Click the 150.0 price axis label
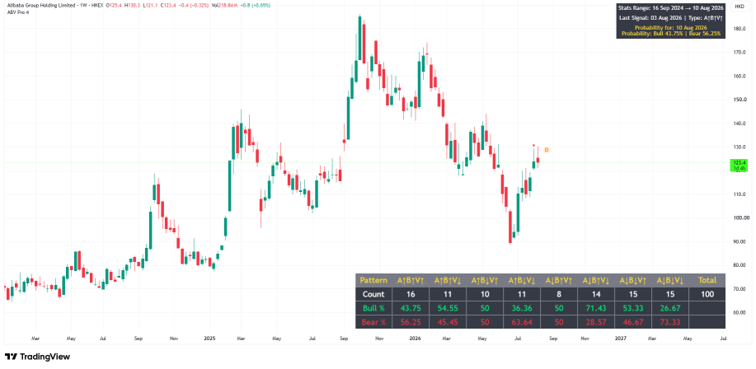 coord(740,100)
